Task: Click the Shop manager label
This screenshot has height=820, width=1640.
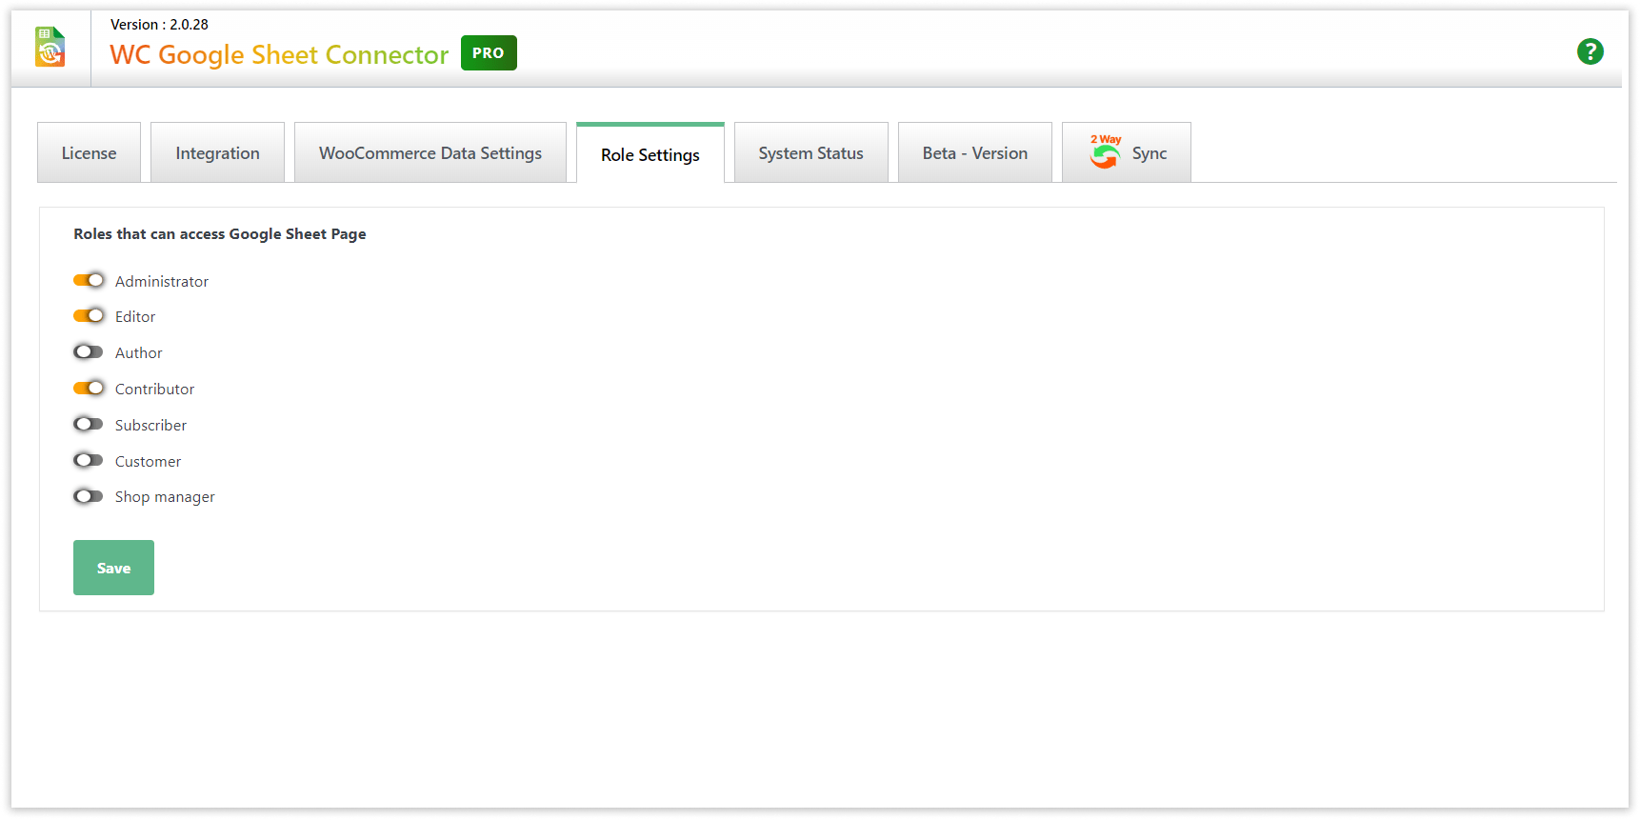Action: (165, 497)
